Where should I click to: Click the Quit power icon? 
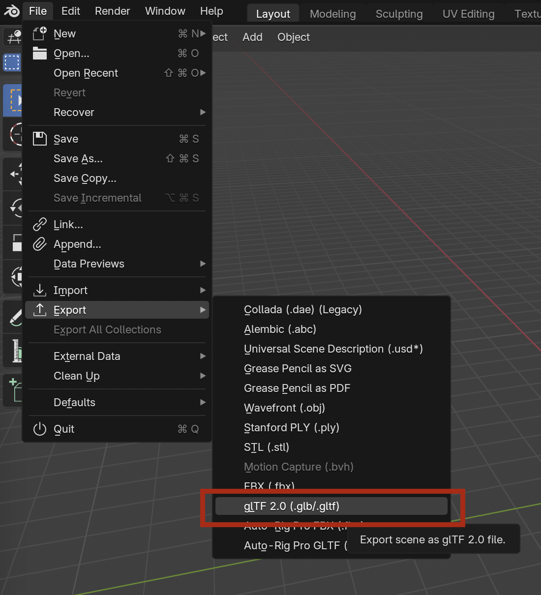click(x=39, y=429)
